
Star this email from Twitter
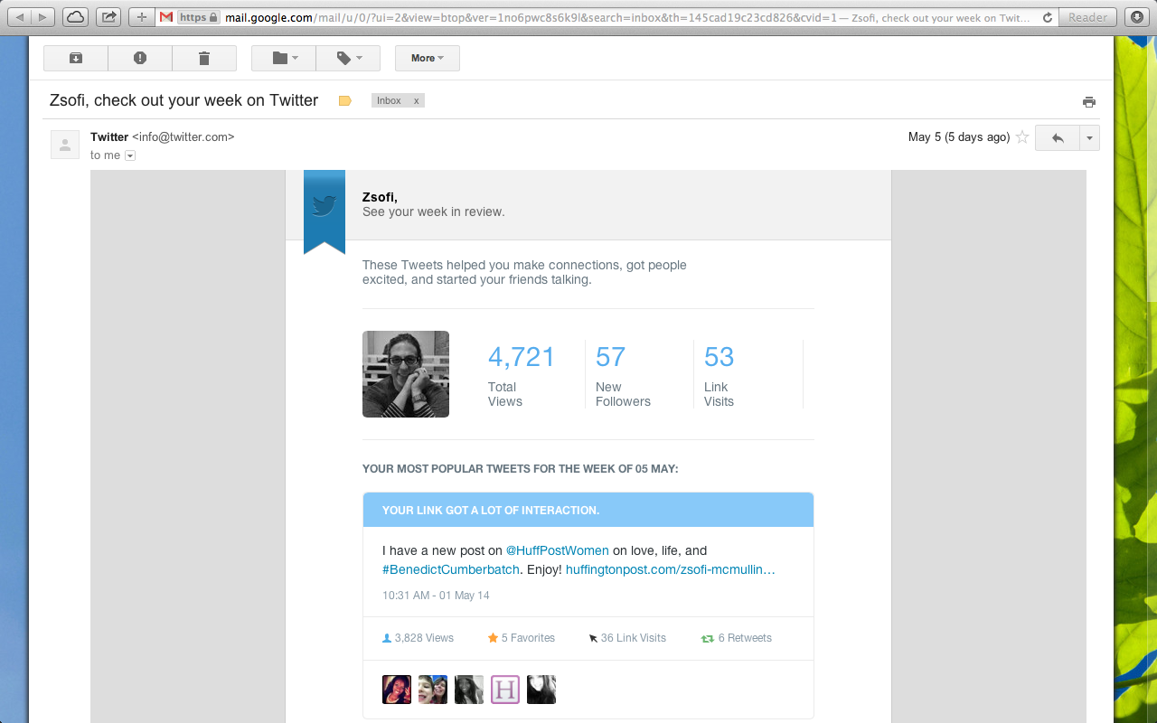pos(1022,137)
